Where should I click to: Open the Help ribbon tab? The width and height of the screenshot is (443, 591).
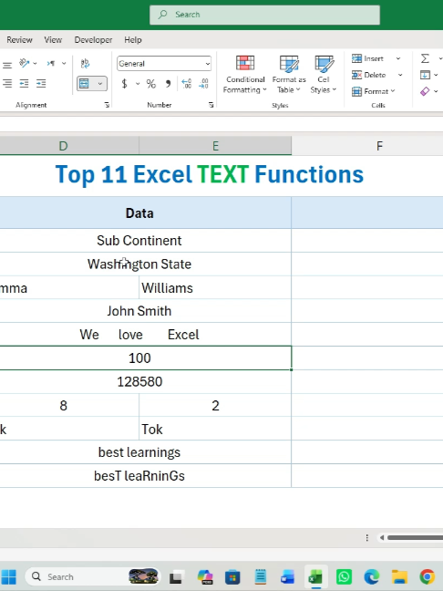click(133, 40)
